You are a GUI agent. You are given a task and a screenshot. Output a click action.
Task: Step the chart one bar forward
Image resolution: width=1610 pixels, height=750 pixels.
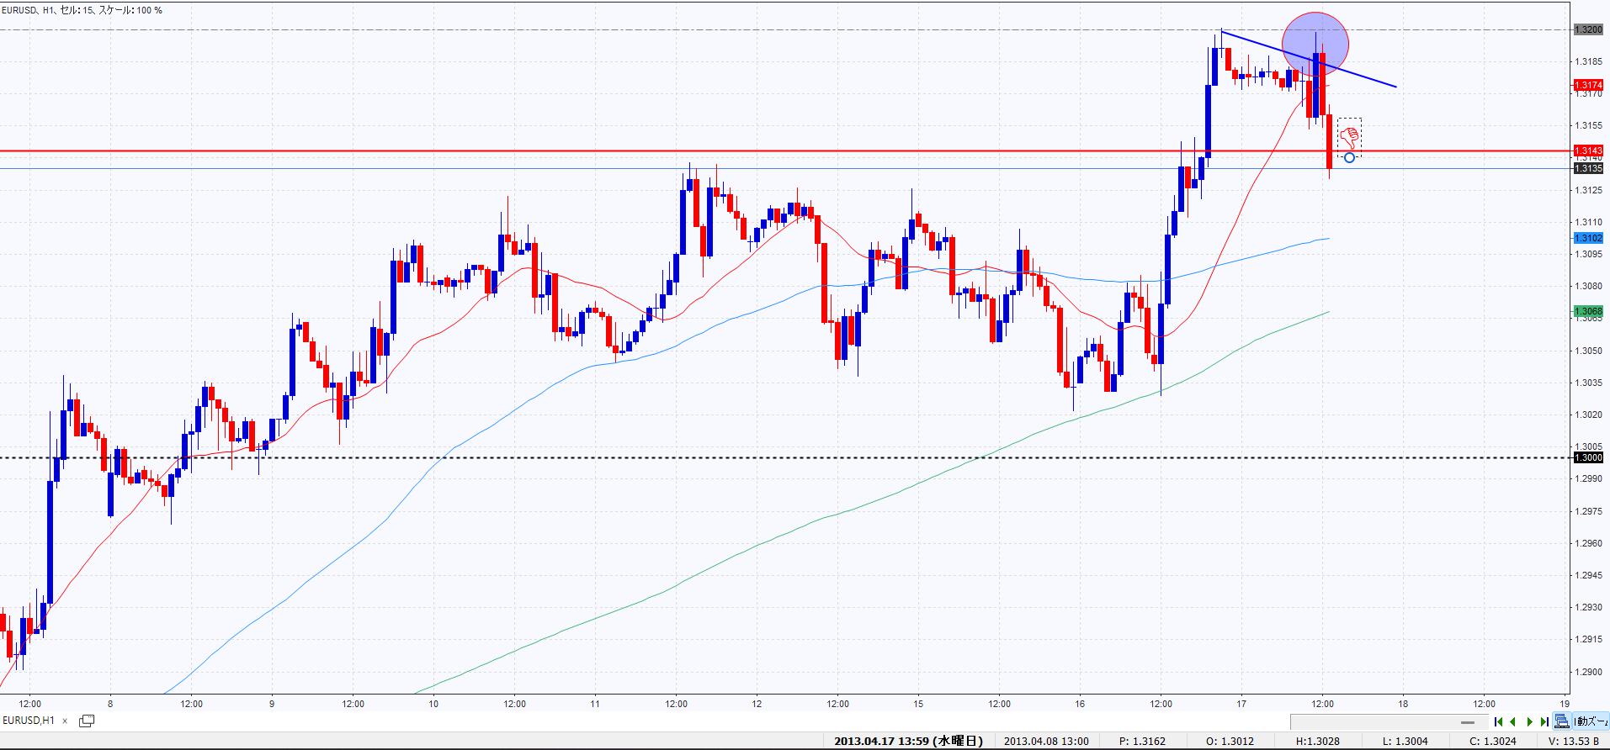[1529, 721]
